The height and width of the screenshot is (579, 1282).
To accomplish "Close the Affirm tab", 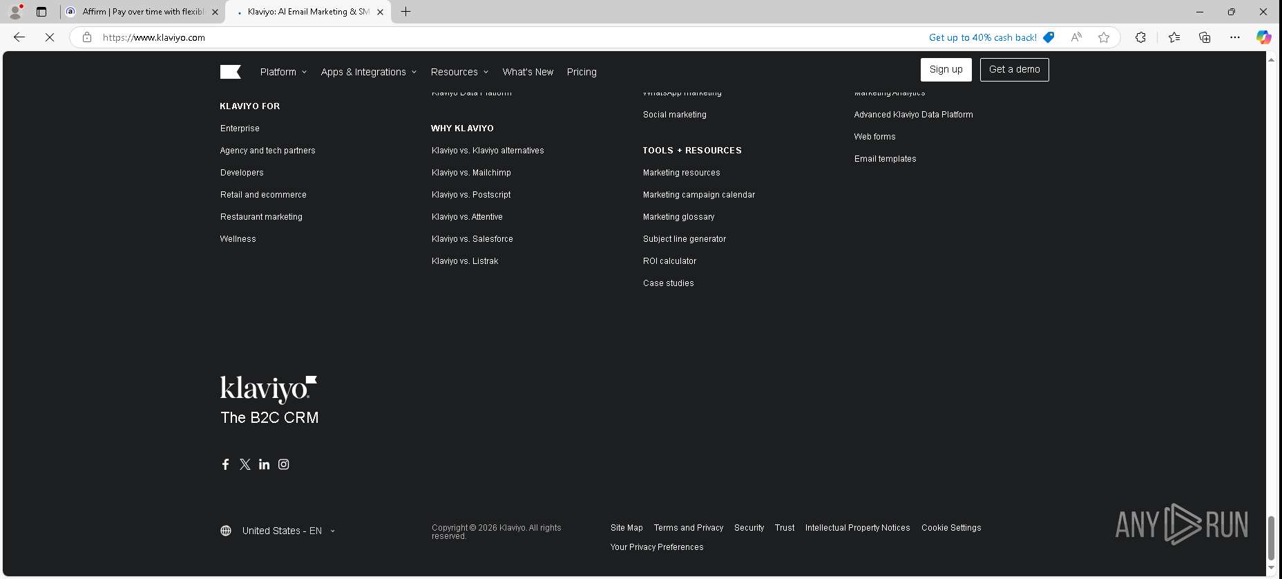I will tap(215, 12).
